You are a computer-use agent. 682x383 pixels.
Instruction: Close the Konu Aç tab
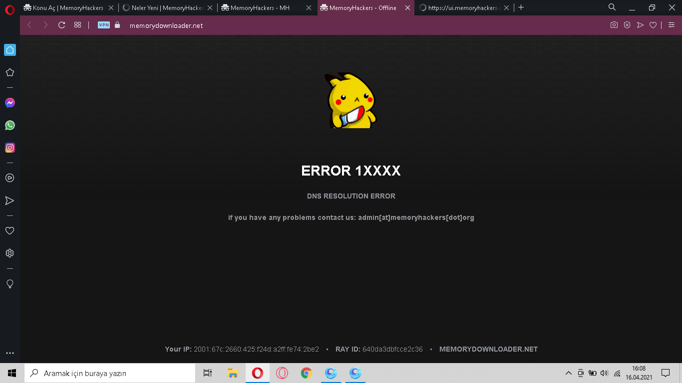coord(111,8)
